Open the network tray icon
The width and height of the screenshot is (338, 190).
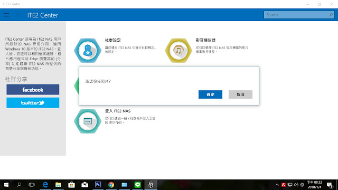[290, 185]
